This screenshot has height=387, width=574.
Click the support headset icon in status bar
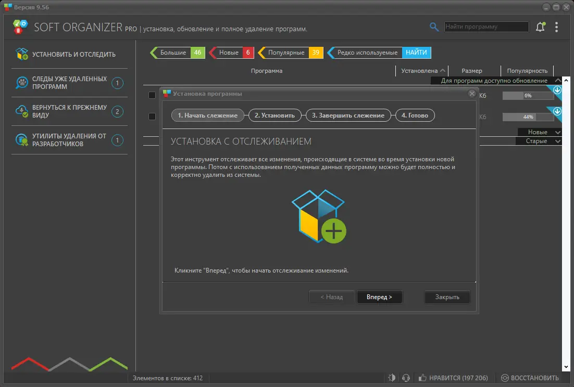[406, 378]
